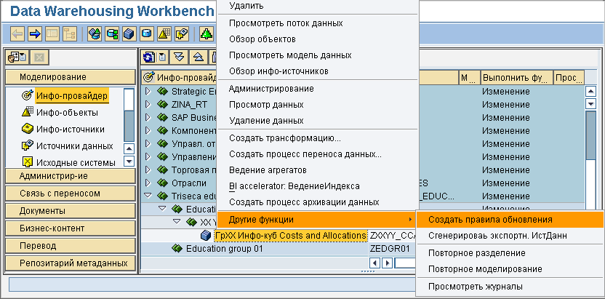Click green diamond icon next to ZINA_RT
This screenshot has width=605, height=299.
click(x=162, y=104)
